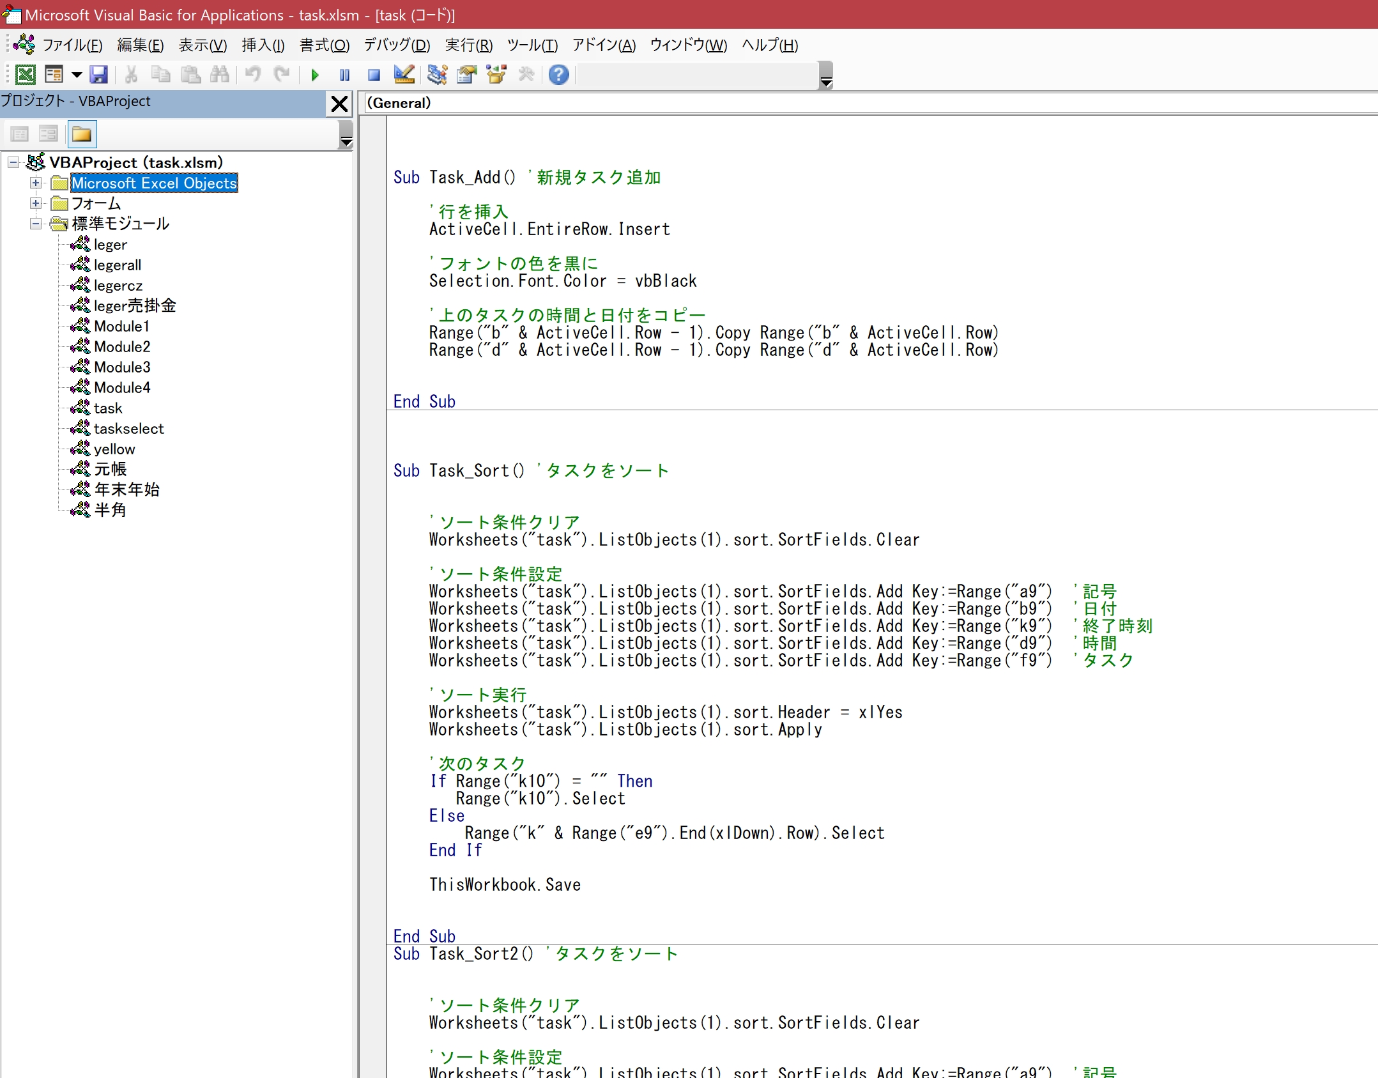Select the taskselect module
Screen dimensions: 1378x1078
pyautogui.click(x=129, y=429)
